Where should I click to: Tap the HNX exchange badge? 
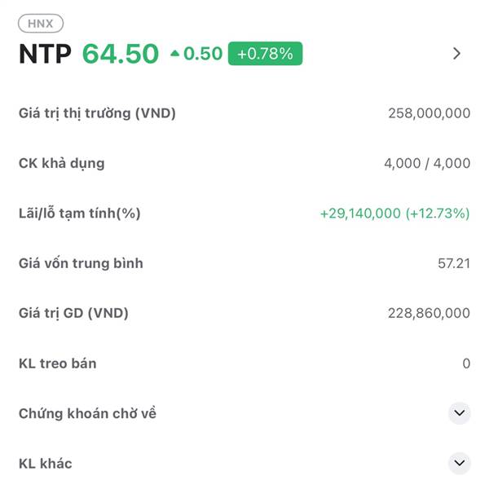[x=41, y=24]
